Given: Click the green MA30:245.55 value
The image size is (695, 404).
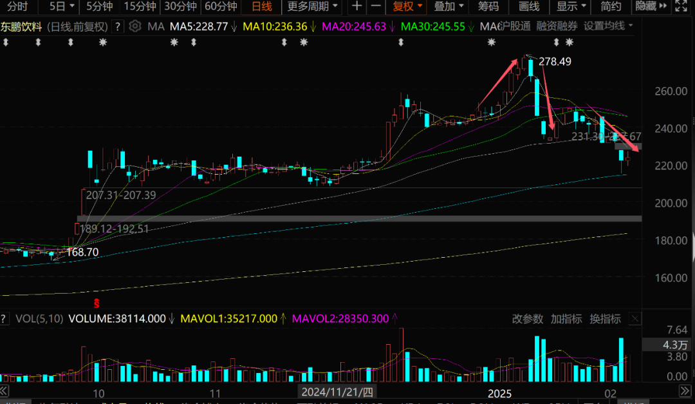Looking at the screenshot, I should pyautogui.click(x=433, y=26).
